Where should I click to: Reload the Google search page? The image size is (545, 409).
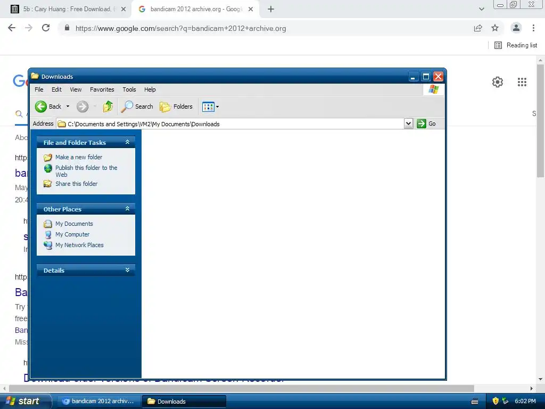[46, 28]
